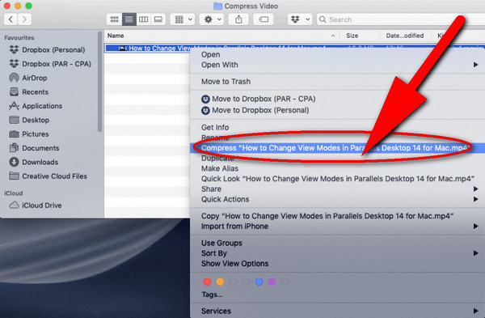This screenshot has height=318, width=485.
Task: Open Downloads folder in sidebar
Action: [x=34, y=162]
